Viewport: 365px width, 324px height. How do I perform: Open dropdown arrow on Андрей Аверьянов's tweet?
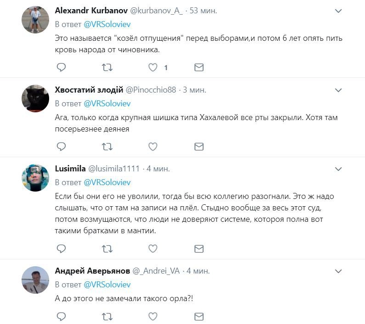click(x=338, y=271)
